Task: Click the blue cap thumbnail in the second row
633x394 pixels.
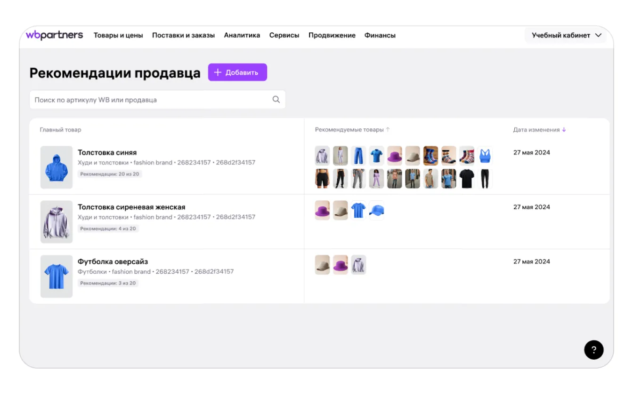Action: point(376,210)
